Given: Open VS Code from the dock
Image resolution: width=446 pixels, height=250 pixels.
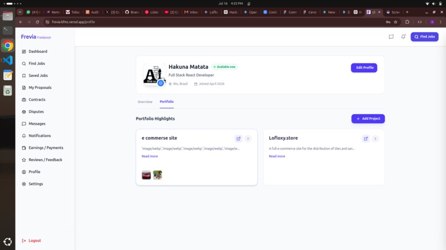Looking at the screenshot, I should click(x=8, y=60).
